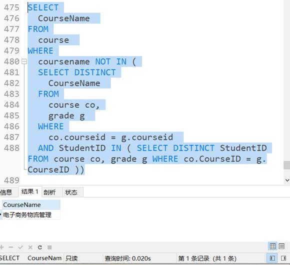This screenshot has width=290, height=265.
Task: Switch to grid view icon
Action: pyautogui.click(x=272, y=246)
